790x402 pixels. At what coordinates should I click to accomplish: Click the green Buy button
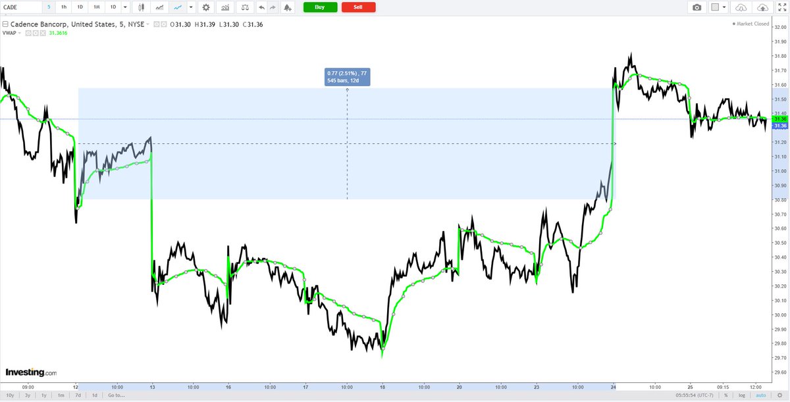(320, 7)
